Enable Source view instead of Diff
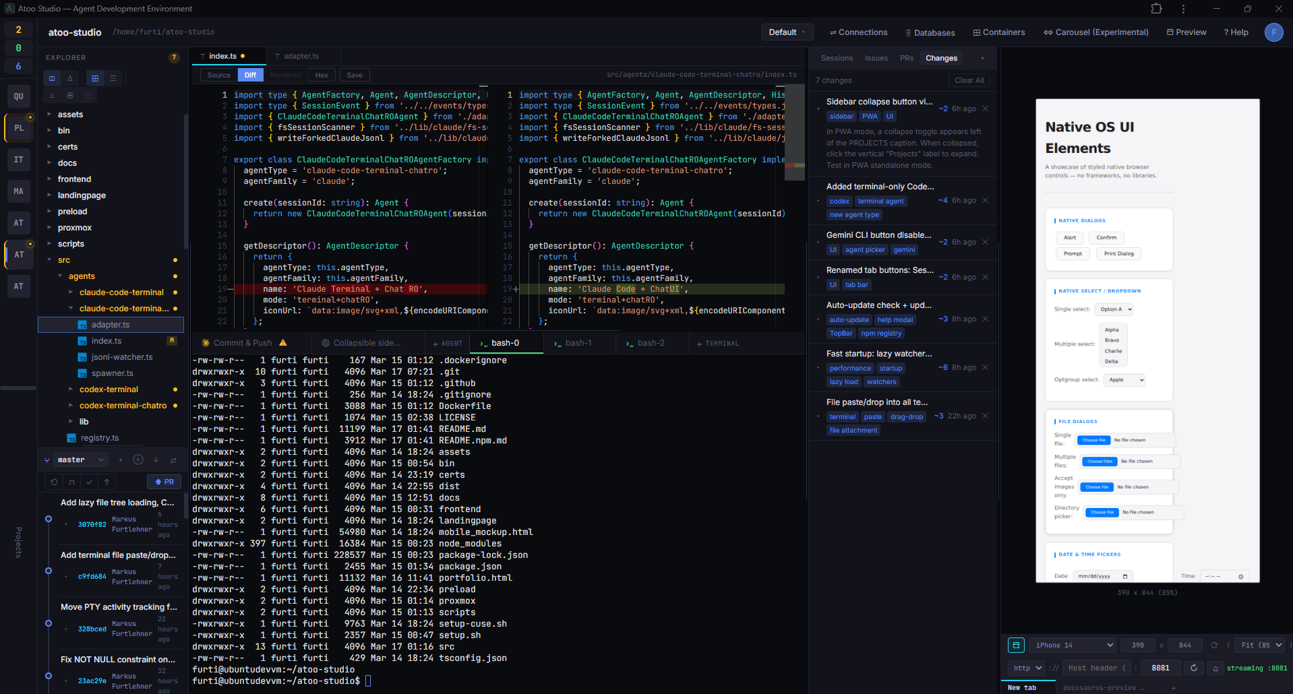This screenshot has width=1293, height=694. [x=218, y=75]
